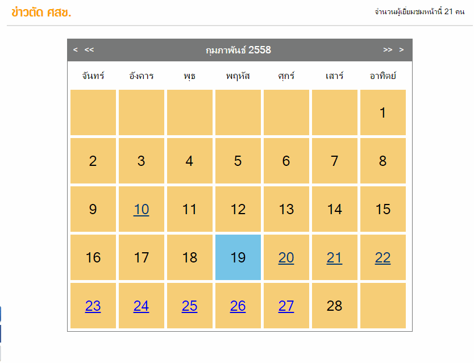Open the linked date 20
Viewport: 474px width, 363px height.
point(286,258)
